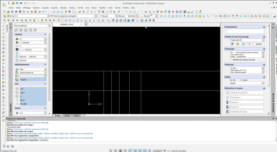Select the Line tool in left toolbar
This screenshot has width=277, height=152.
point(3,26)
